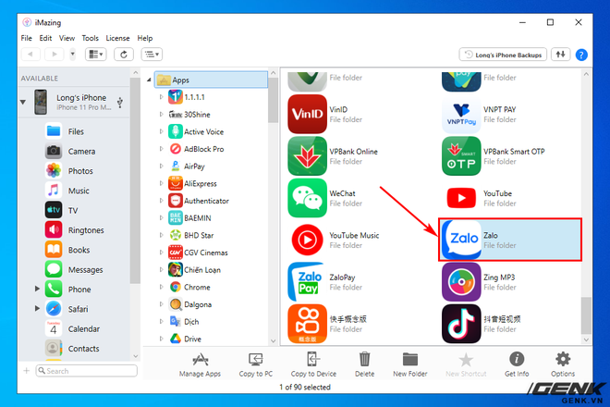Select AliExpress in the apps tree

[x=200, y=183]
